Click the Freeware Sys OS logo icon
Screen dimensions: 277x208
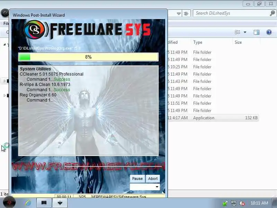coord(35,30)
